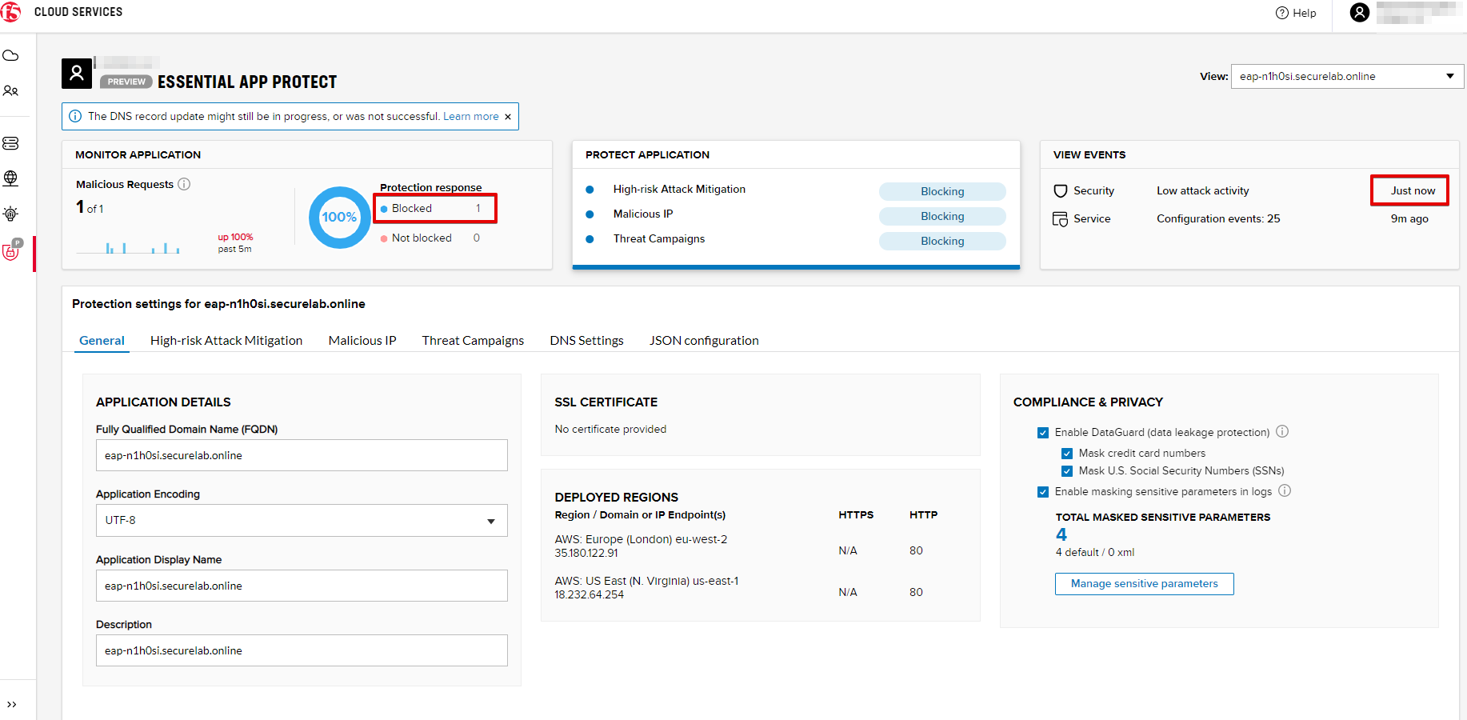Click the 100% protection donut chart

tap(339, 217)
